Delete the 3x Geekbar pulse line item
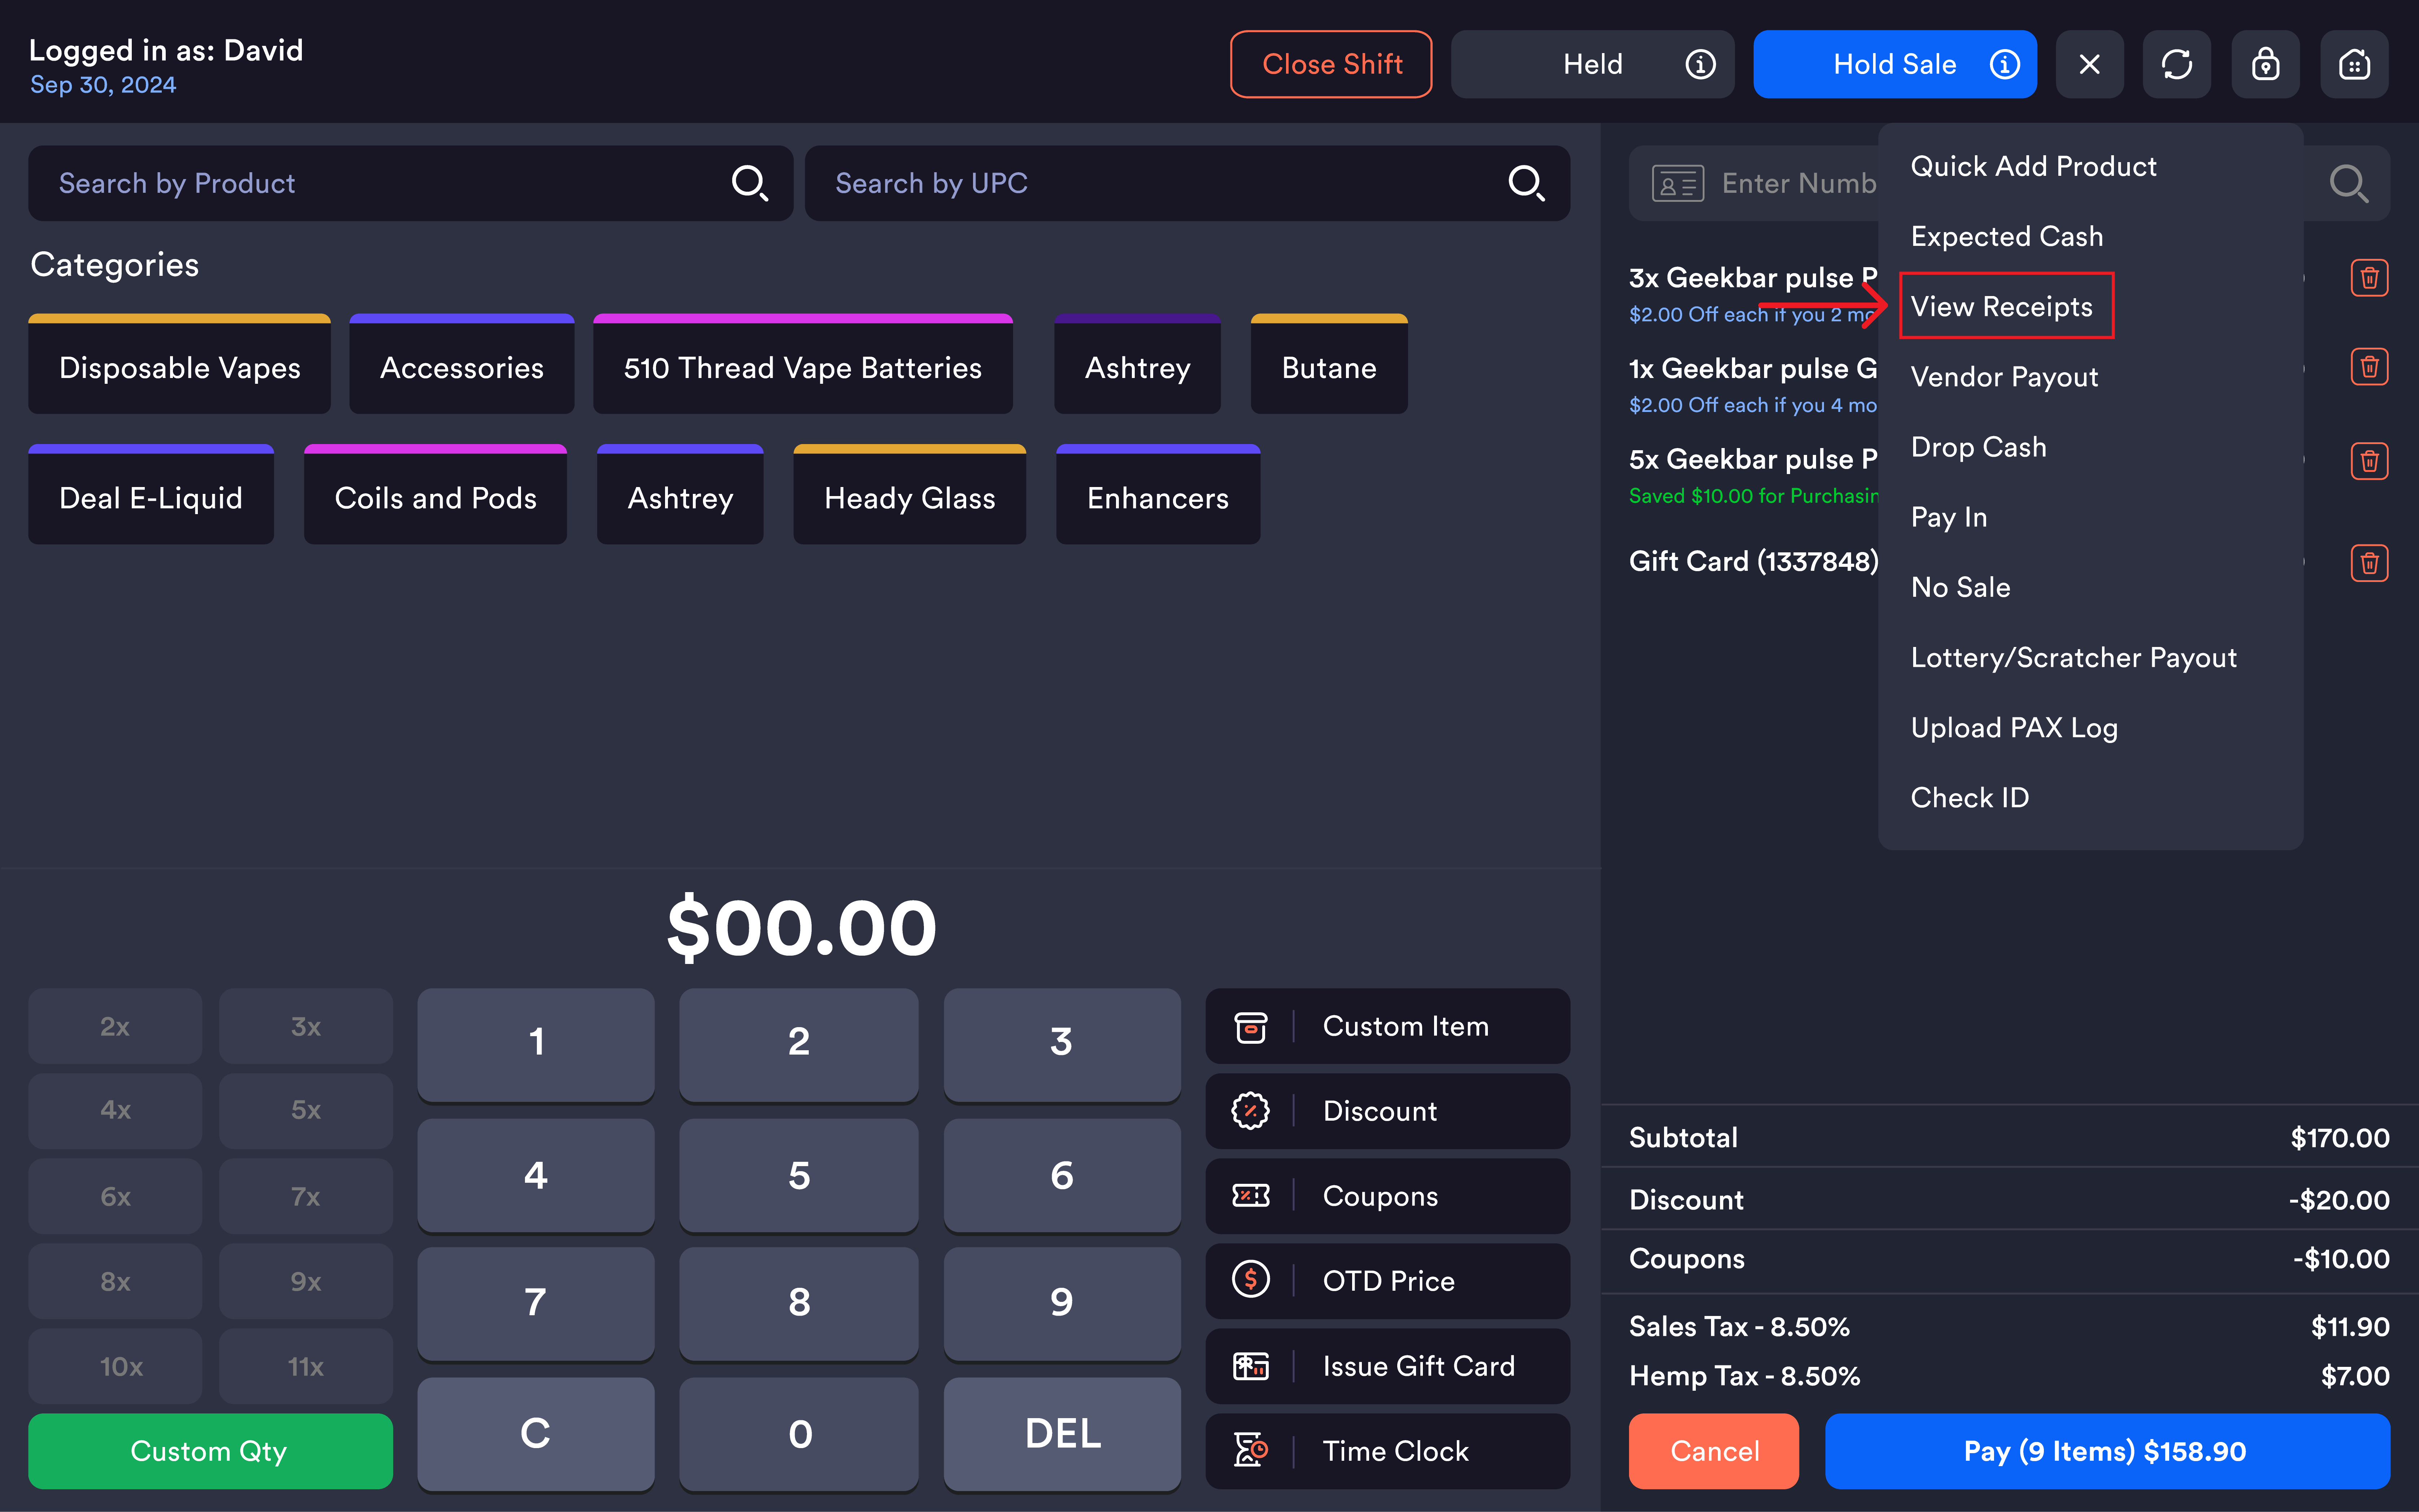 pos(2369,278)
